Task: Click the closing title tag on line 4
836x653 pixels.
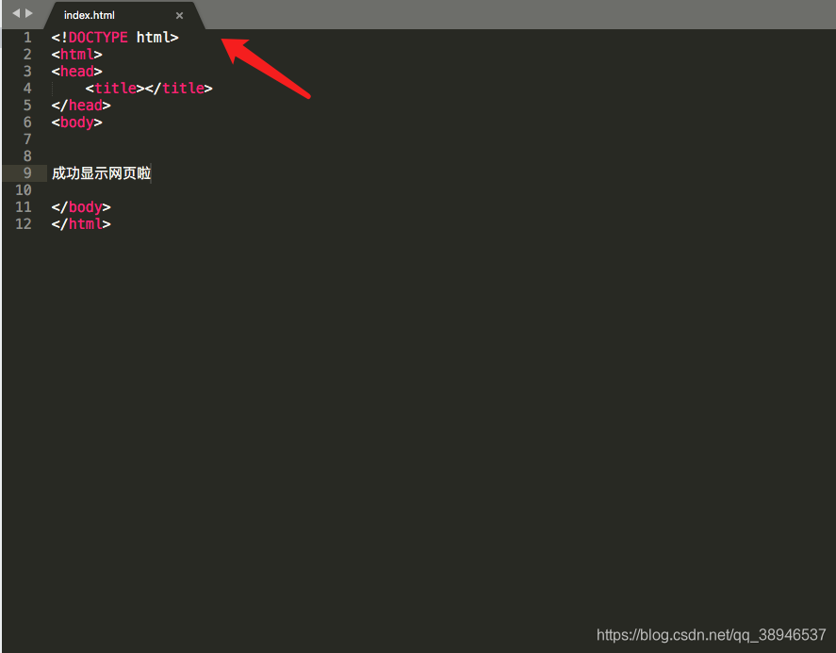Action: click(x=179, y=88)
